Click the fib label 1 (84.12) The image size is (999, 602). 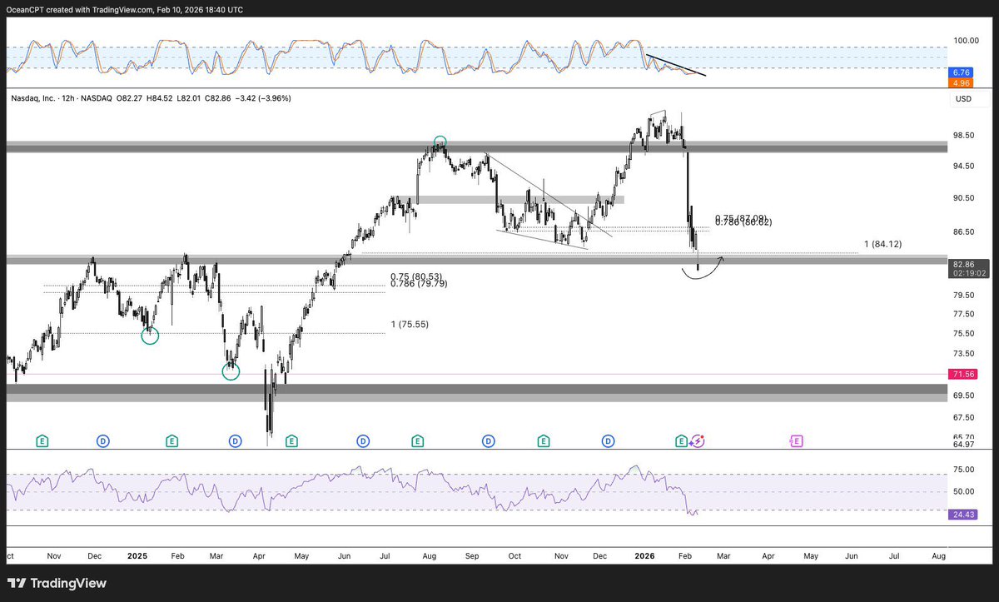pos(882,244)
